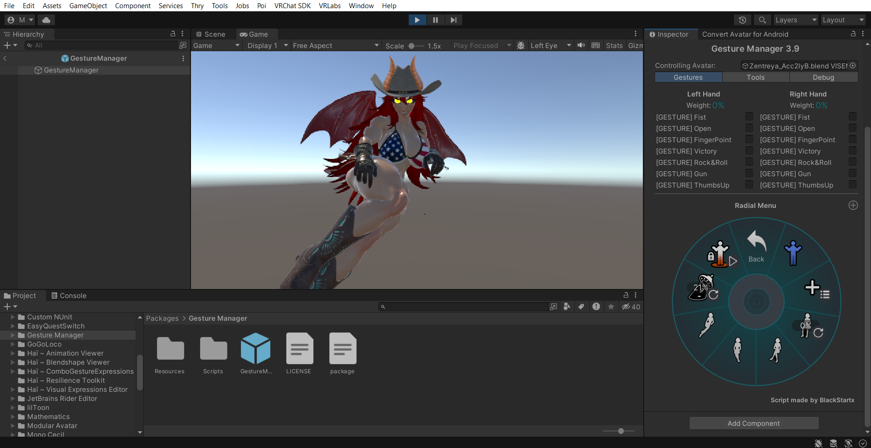Viewport: 871px width, 448px height.
Task: Open the Left Eye dropdown
Action: click(x=550, y=45)
